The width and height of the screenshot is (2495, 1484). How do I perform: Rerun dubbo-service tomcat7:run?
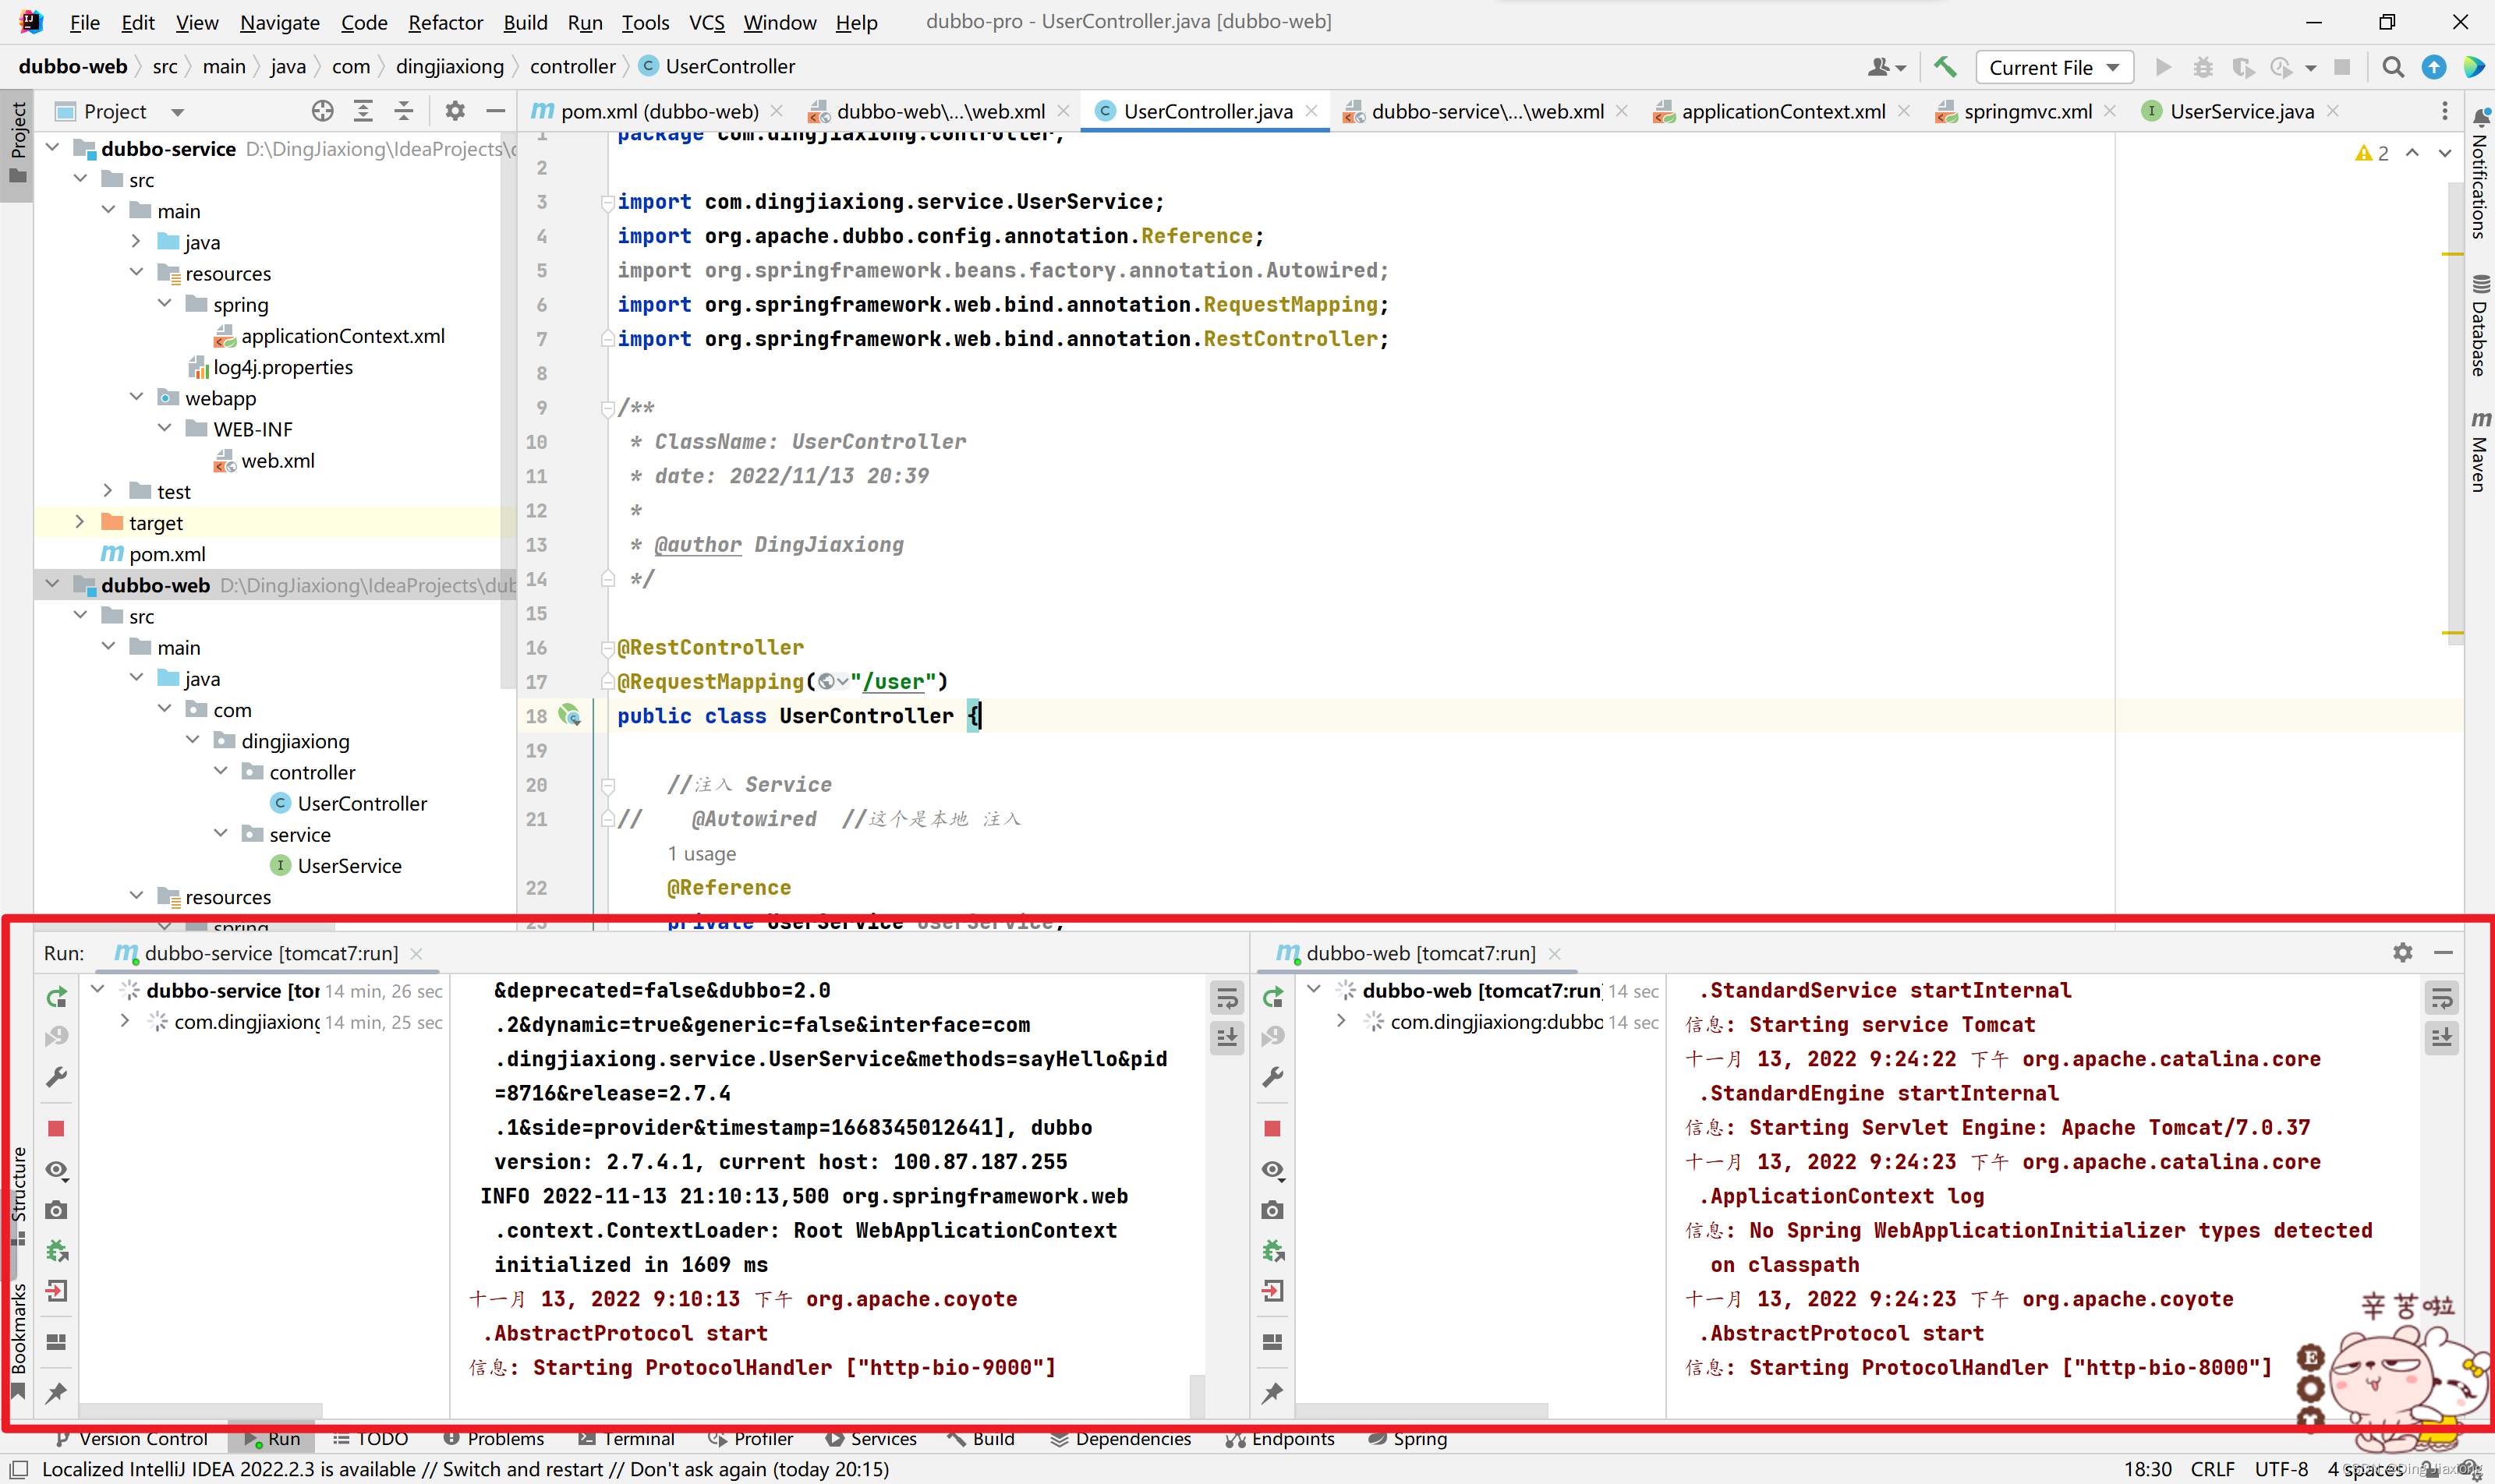(57, 997)
